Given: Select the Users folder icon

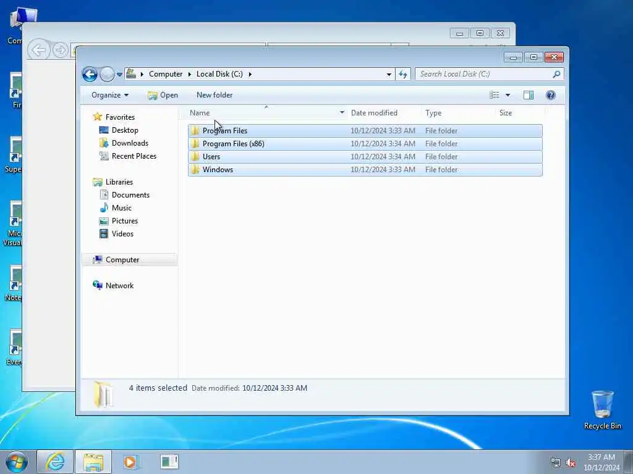Looking at the screenshot, I should [x=195, y=156].
